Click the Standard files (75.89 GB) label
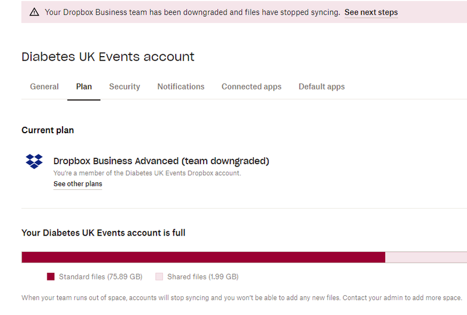The width and height of the screenshot is (467, 315). (100, 276)
